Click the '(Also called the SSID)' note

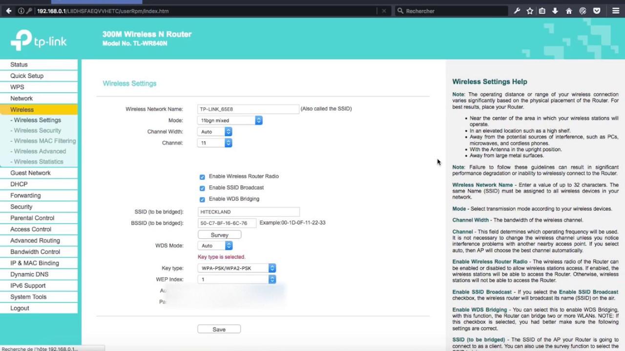coord(326,109)
